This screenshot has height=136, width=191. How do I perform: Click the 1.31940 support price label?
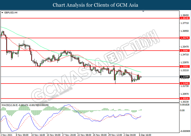point(185,84)
